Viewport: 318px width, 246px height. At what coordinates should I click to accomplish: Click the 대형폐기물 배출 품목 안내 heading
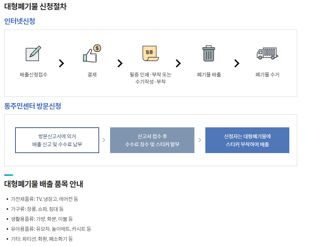coord(43,184)
